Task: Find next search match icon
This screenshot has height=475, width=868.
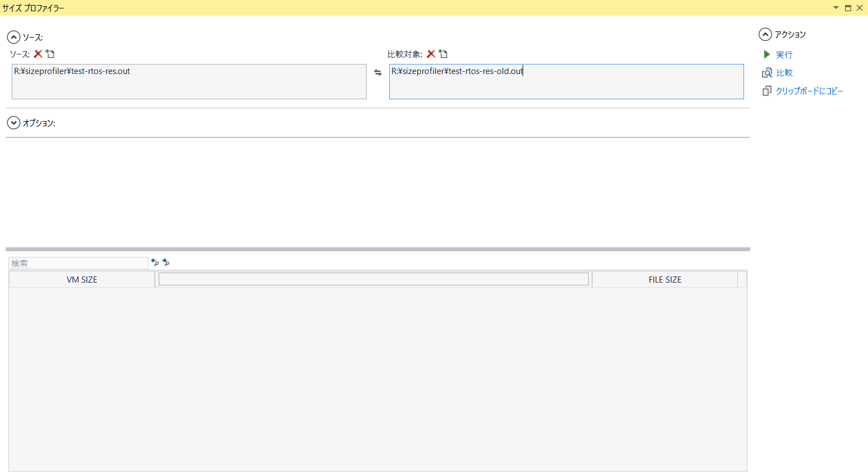Action: [166, 262]
